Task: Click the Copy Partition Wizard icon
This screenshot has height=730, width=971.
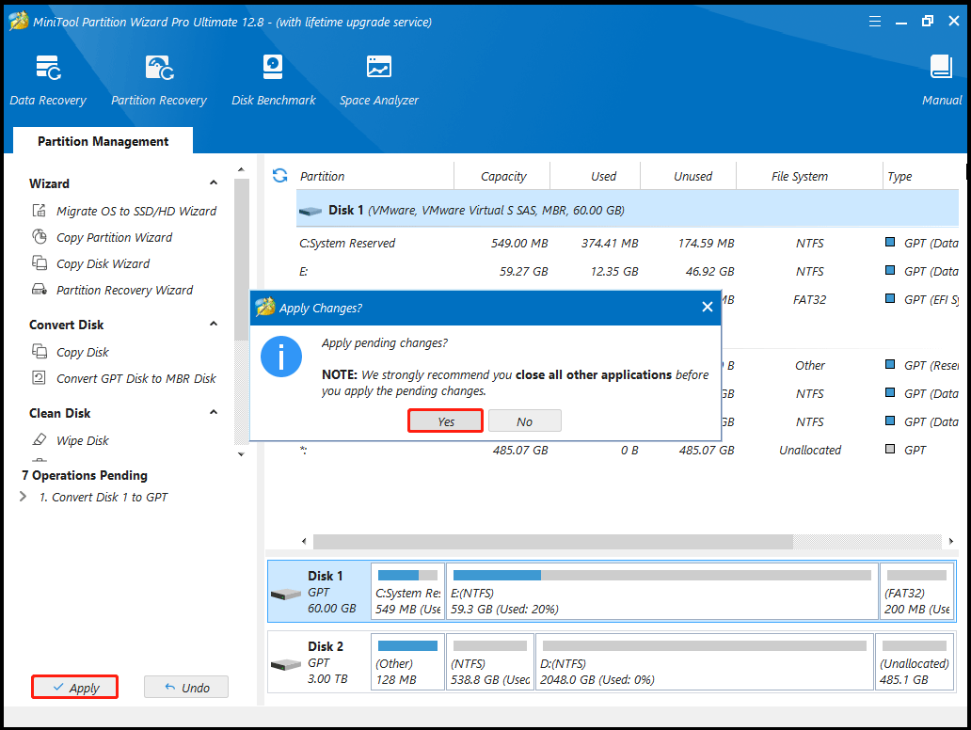Action: point(39,237)
